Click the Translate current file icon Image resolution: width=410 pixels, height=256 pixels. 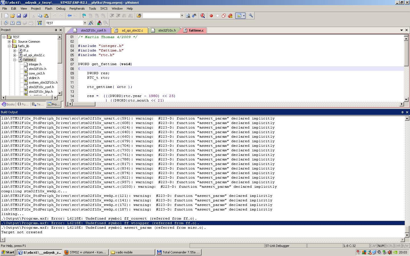coord(6,23)
